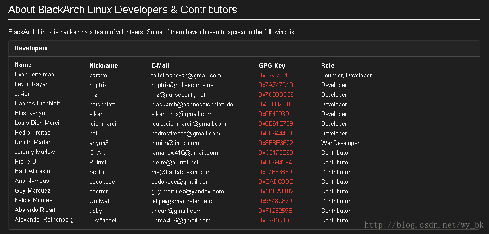Screen dimensions: 489x234
Task: Open GPG key link 0x7A747D10
Action: coord(276,85)
